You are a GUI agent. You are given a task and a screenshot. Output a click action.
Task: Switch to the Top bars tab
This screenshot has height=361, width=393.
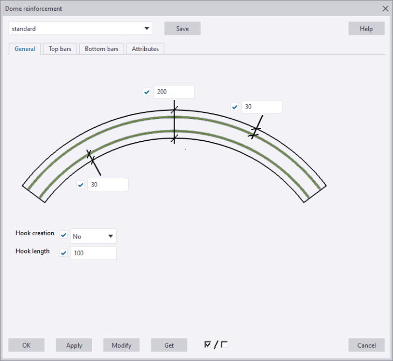point(60,49)
